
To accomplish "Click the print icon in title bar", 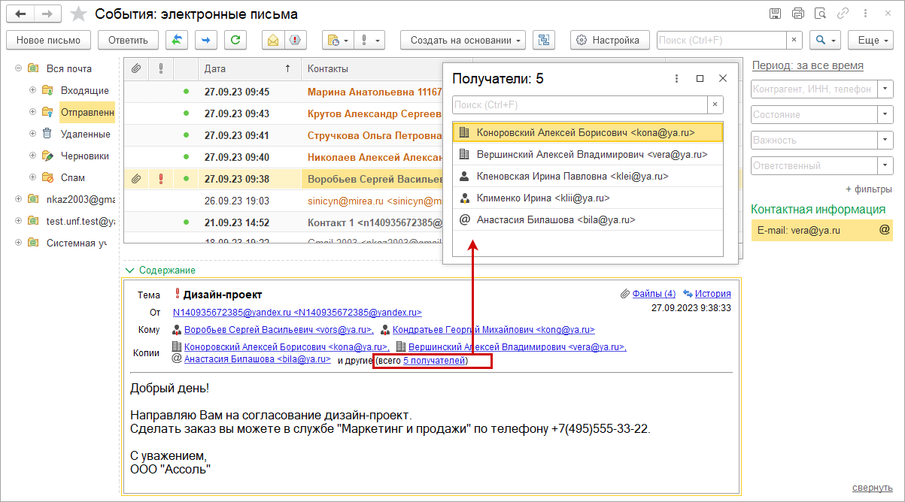I will [x=798, y=14].
